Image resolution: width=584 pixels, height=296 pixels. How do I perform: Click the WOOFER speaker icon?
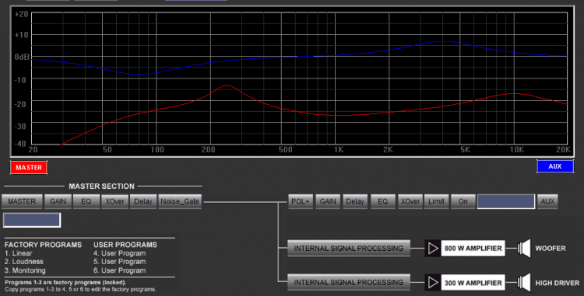tap(524, 248)
